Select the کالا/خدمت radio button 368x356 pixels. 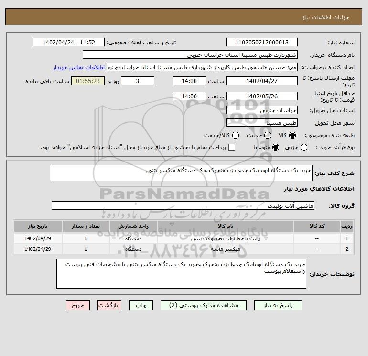(236, 135)
